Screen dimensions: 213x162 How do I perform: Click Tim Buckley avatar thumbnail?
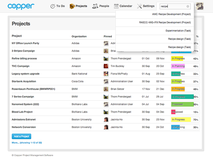106,66
